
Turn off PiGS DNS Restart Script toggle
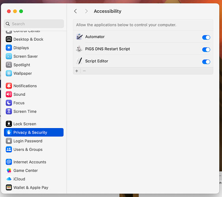[206, 50]
